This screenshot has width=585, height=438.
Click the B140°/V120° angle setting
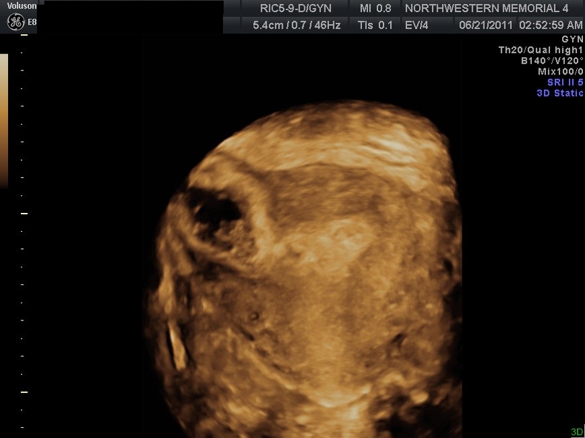pos(552,61)
